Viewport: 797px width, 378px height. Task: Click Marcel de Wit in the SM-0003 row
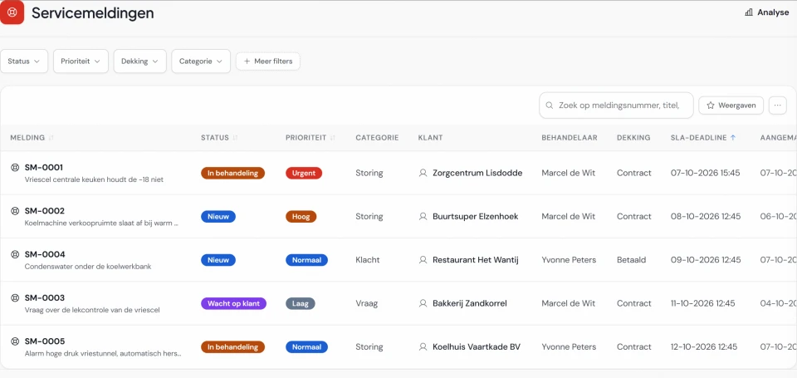tap(568, 303)
